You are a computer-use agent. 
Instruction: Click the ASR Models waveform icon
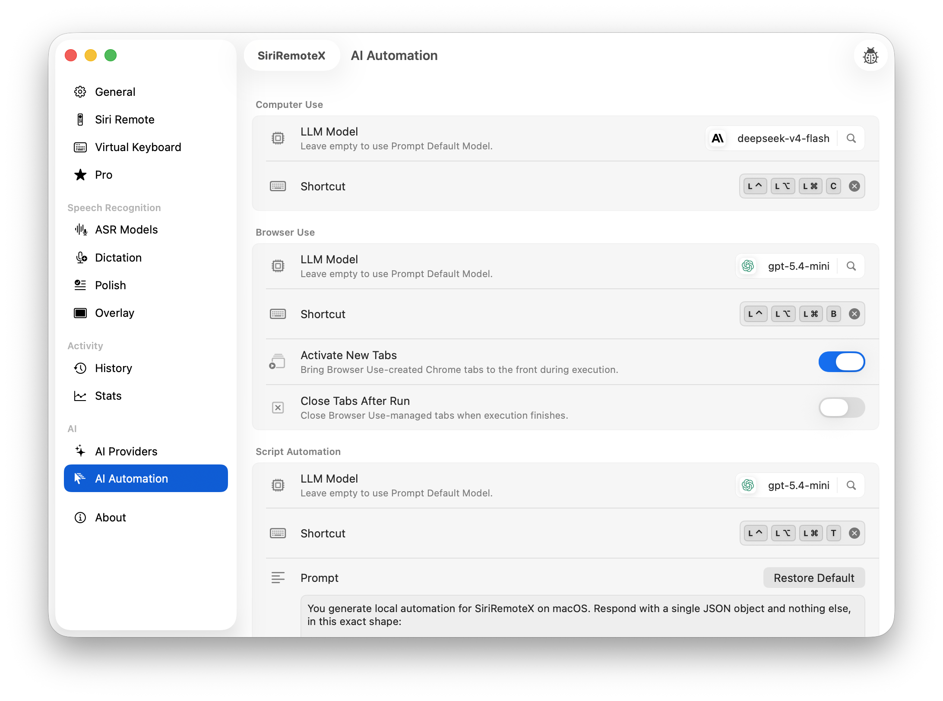tap(80, 230)
